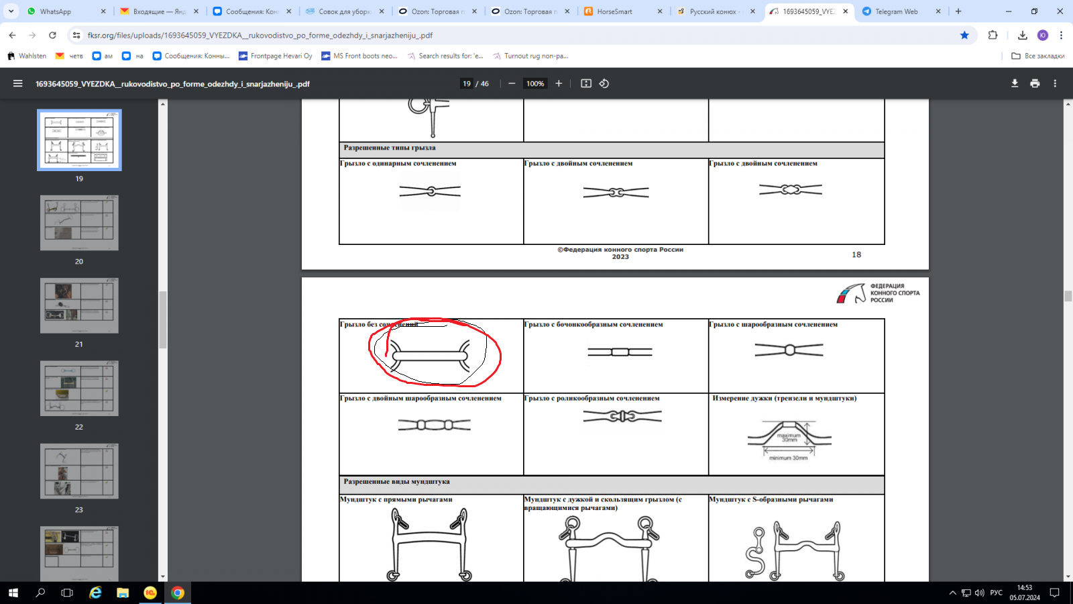Switch to Входящие Яндекс mail tab

click(159, 11)
